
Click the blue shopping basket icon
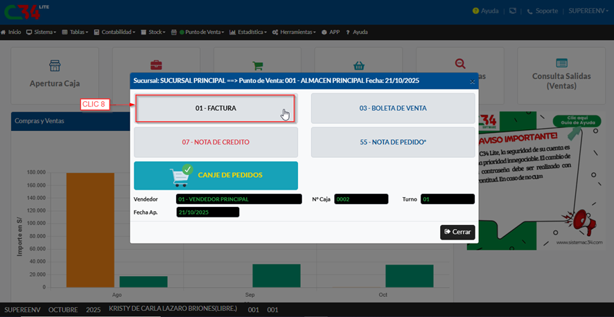(359, 66)
